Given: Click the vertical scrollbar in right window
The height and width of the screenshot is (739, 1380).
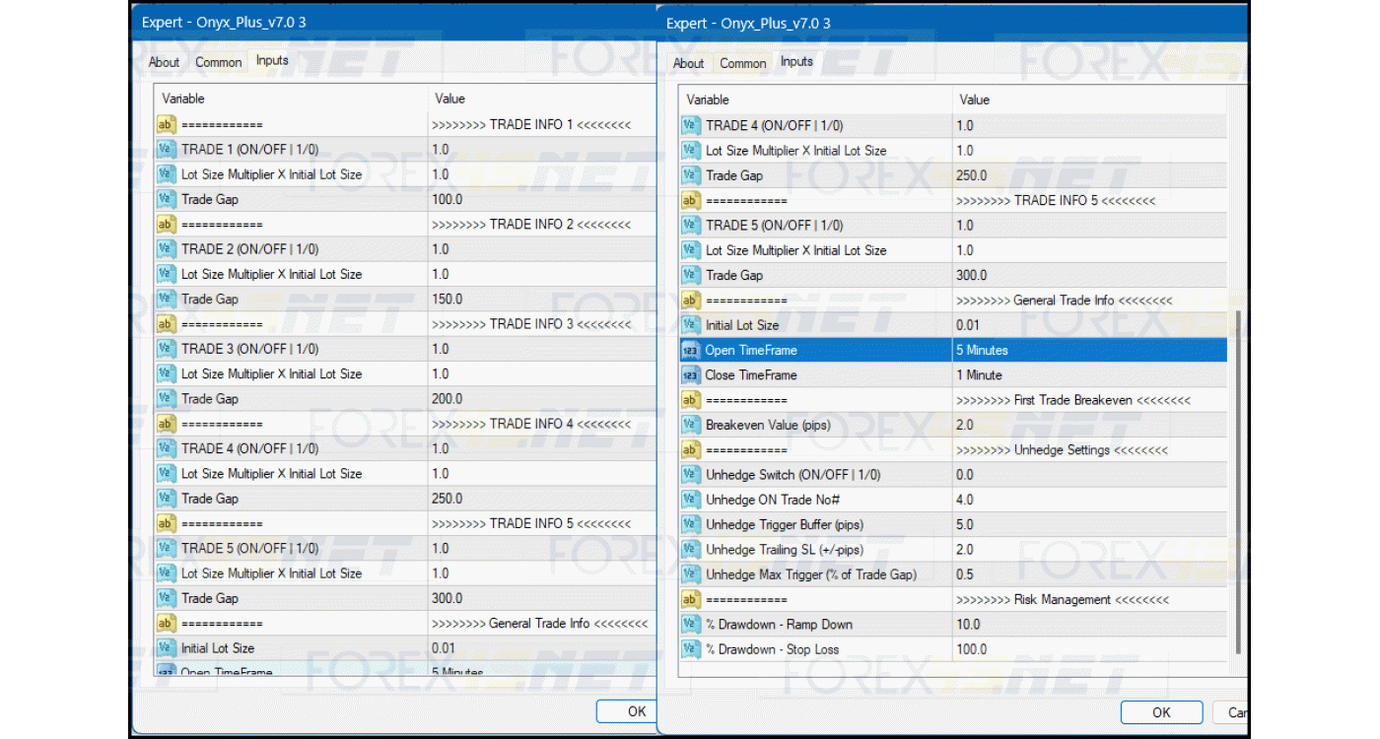Looking at the screenshot, I should (1239, 483).
